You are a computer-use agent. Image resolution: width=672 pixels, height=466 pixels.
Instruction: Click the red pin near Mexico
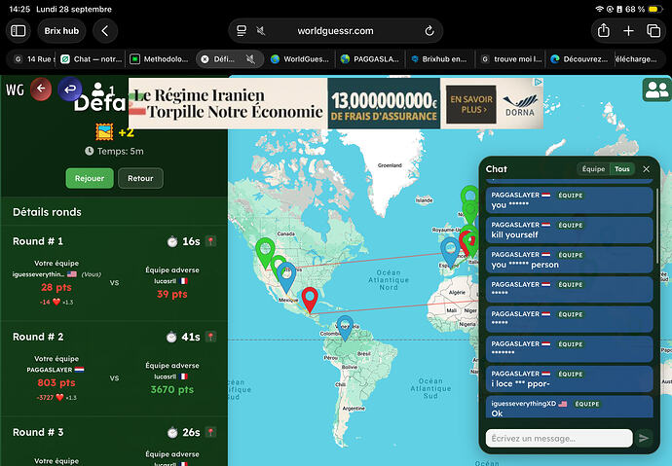pyautogui.click(x=310, y=300)
